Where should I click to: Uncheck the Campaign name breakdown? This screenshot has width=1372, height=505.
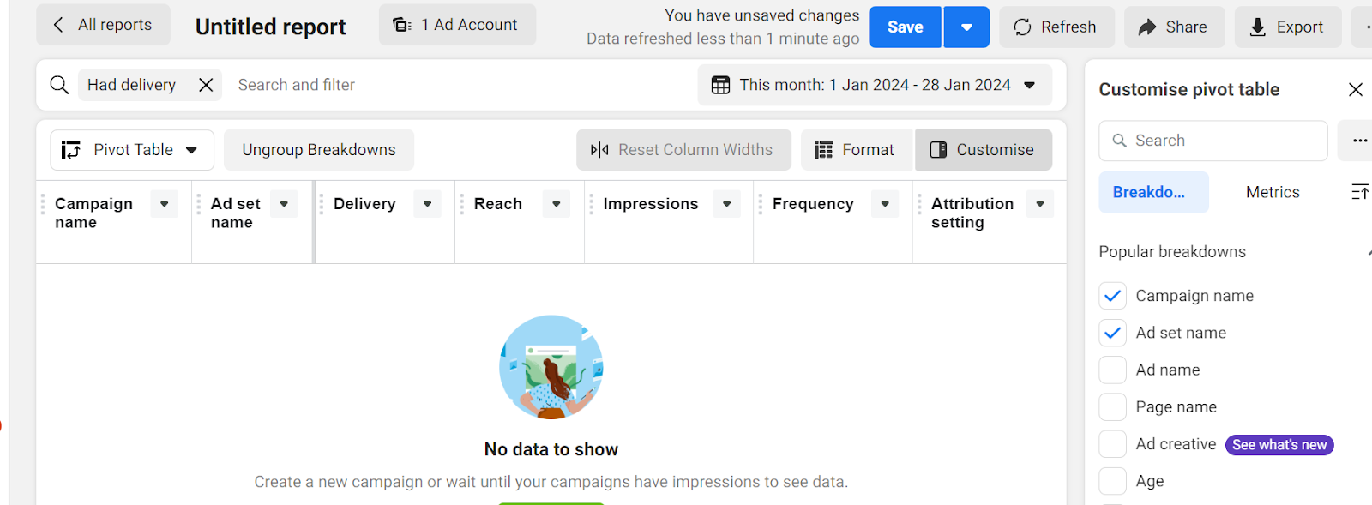(1113, 296)
